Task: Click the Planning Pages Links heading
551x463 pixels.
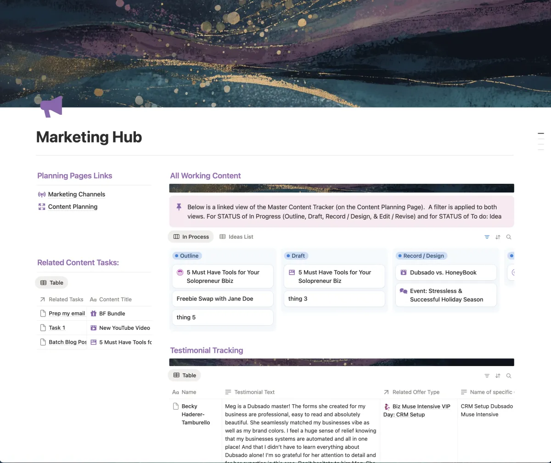Action: [x=74, y=175]
